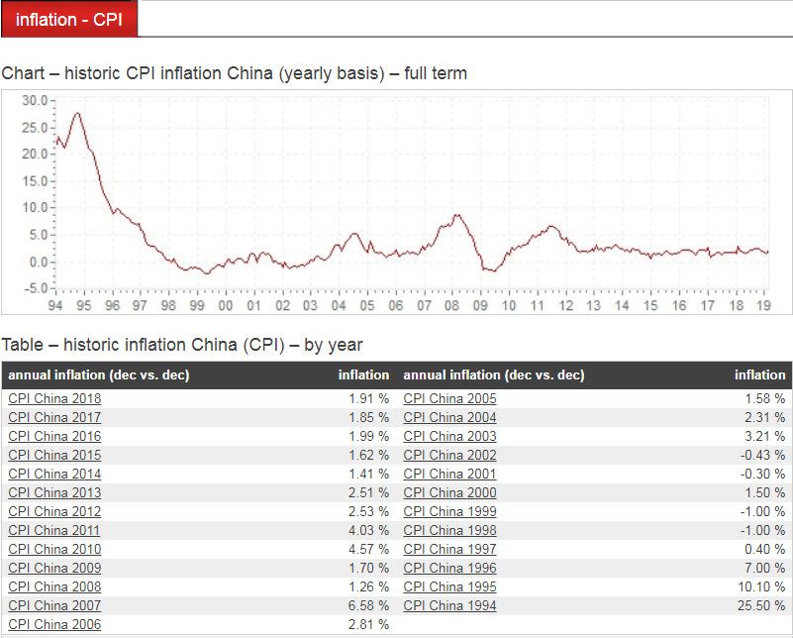The width and height of the screenshot is (793, 638).
Task: Click the chart heading text
Action: click(235, 73)
